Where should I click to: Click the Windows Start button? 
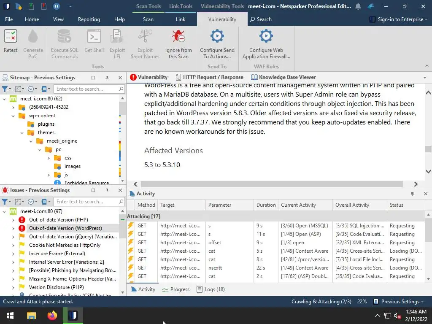(10, 316)
